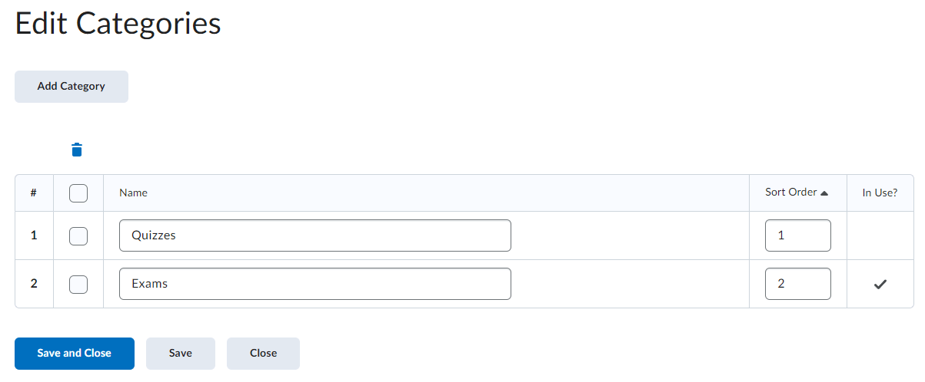Focus the sort order field for Exams
This screenshot has width=925, height=382.
(797, 284)
